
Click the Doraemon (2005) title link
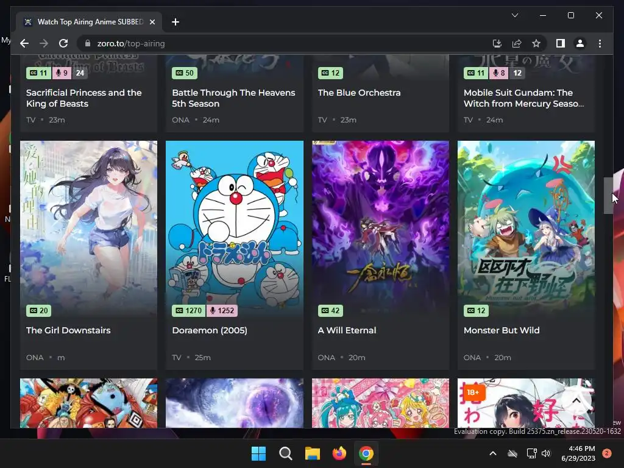[x=210, y=330]
